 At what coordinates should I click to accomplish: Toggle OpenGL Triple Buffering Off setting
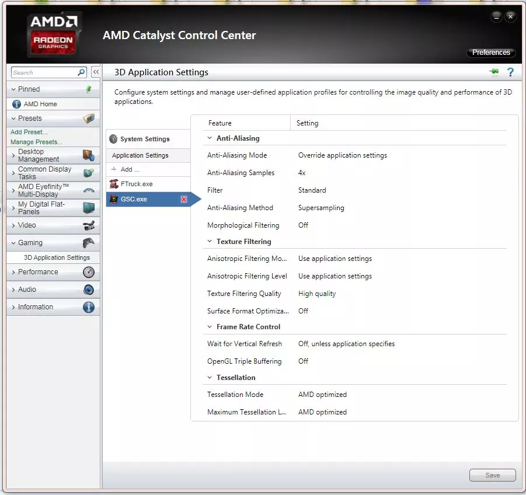tap(303, 361)
